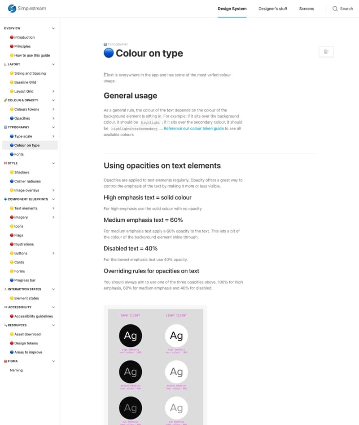Switch to the Designer's stuff tab
The height and width of the screenshot is (425, 359).
click(x=273, y=9)
